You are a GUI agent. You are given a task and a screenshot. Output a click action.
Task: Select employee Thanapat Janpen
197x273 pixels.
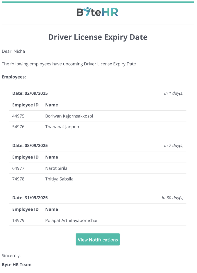(x=62, y=127)
